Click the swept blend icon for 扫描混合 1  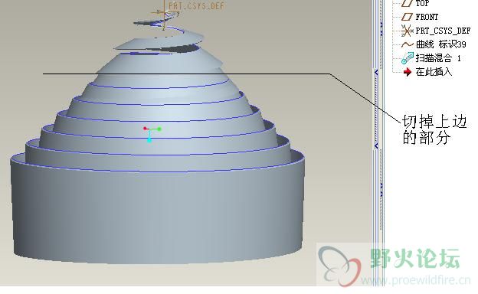[x=407, y=58]
